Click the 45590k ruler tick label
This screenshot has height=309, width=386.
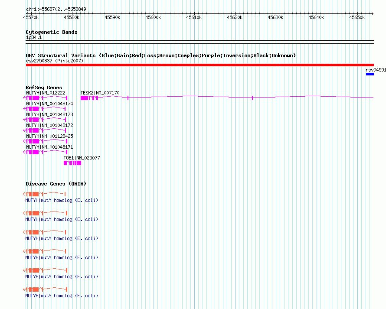point(112,17)
